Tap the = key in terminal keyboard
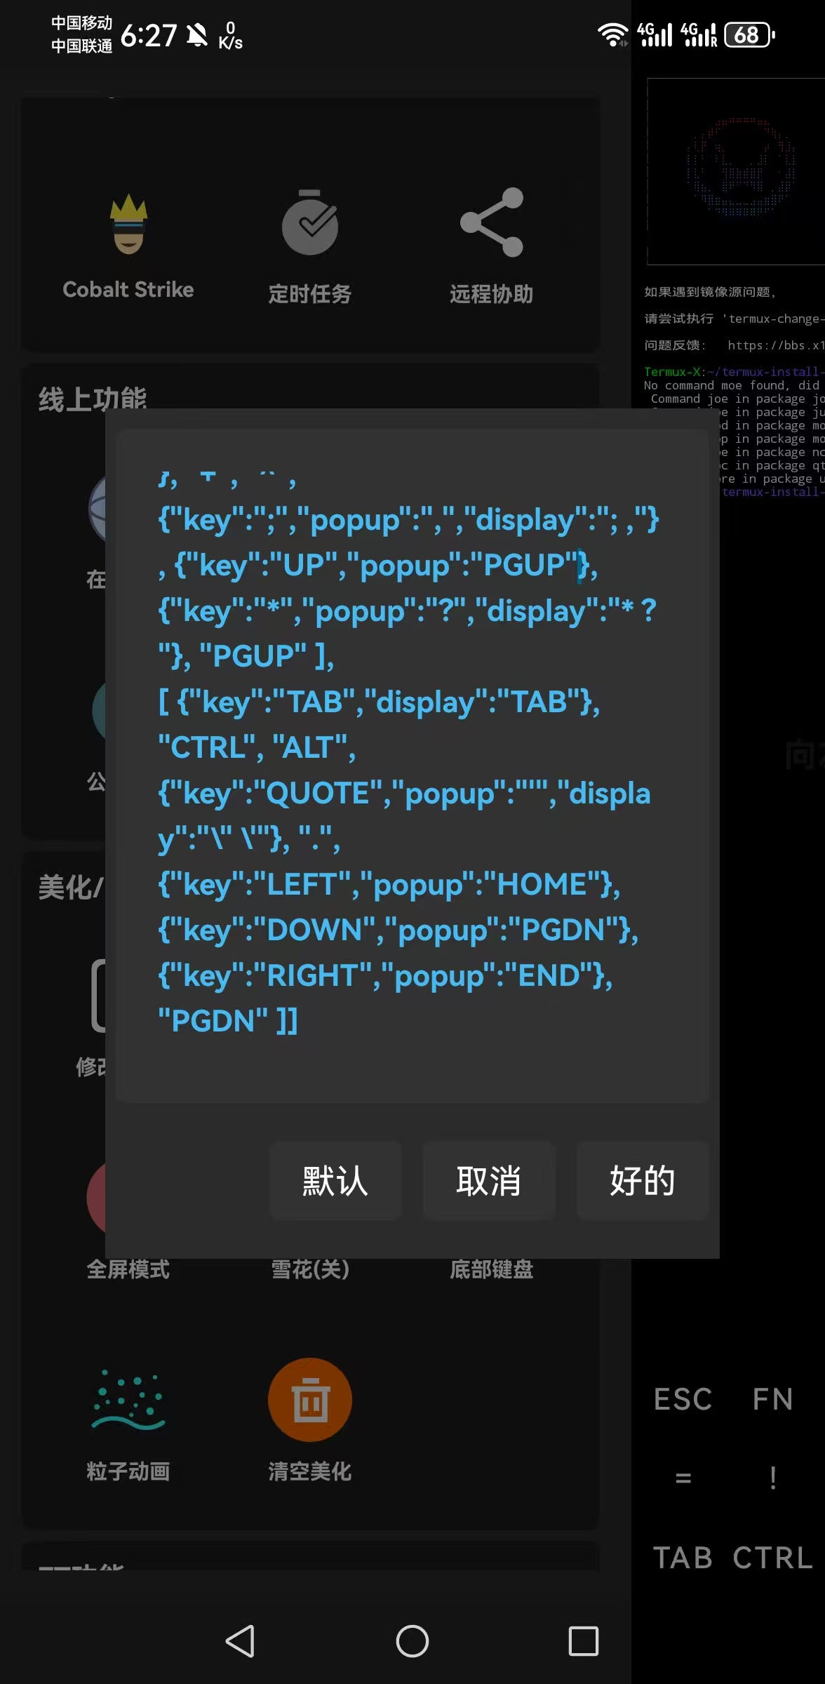Image resolution: width=825 pixels, height=1684 pixels. [683, 1478]
